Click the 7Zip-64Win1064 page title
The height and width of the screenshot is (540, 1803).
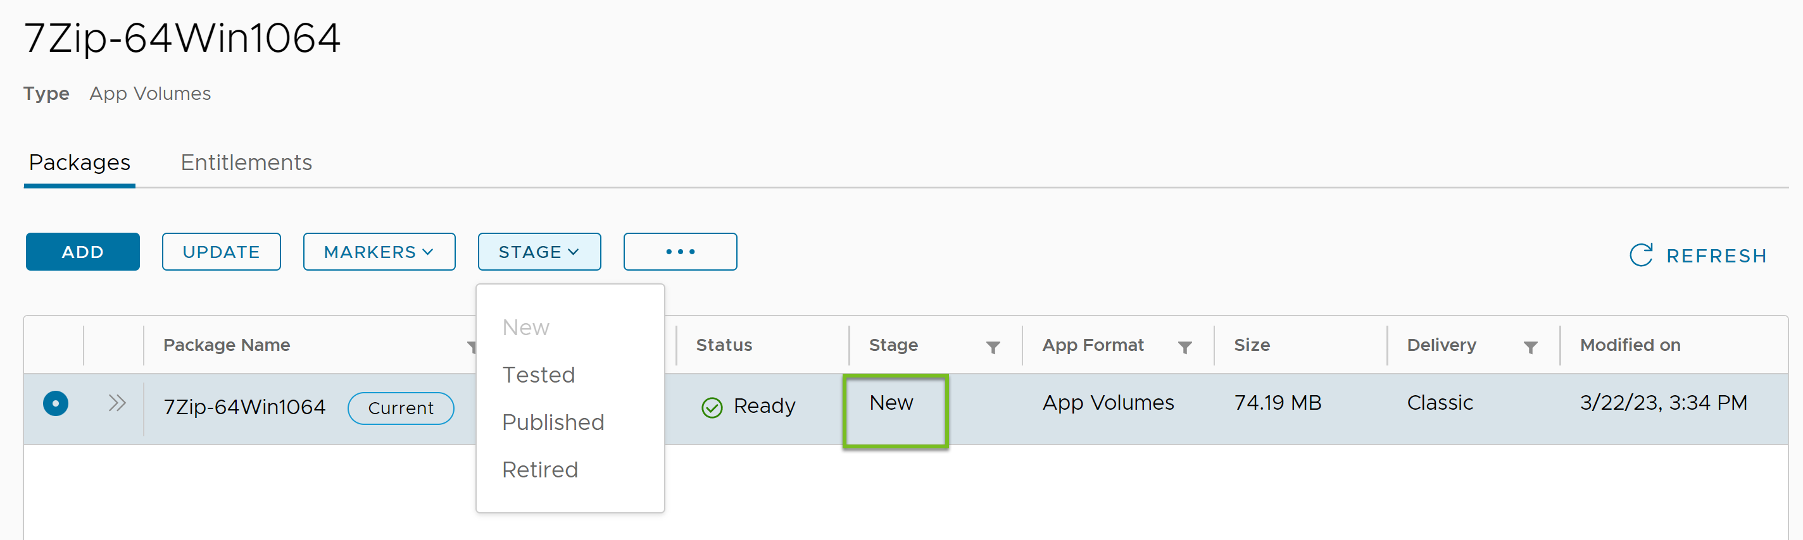[x=182, y=38]
